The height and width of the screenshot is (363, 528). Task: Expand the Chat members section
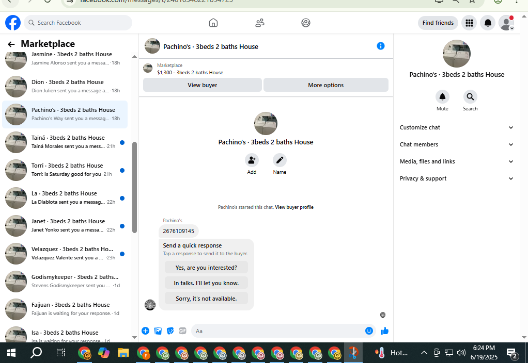pyautogui.click(x=457, y=144)
